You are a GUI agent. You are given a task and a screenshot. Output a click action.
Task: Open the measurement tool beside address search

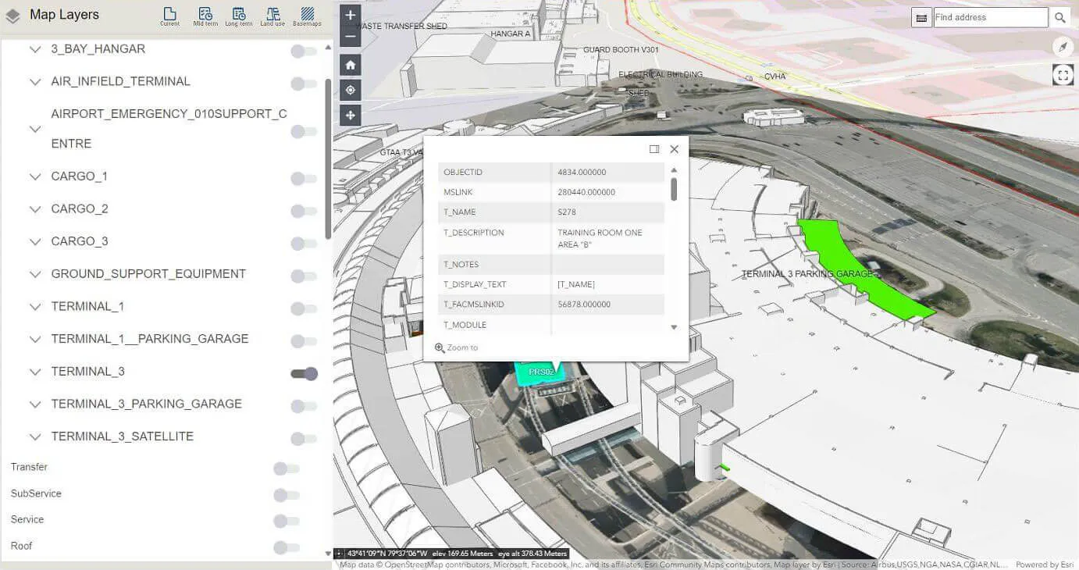click(921, 17)
